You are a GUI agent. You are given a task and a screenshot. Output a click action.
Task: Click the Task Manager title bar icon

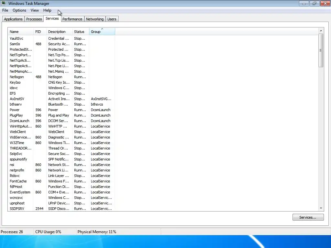4,3
